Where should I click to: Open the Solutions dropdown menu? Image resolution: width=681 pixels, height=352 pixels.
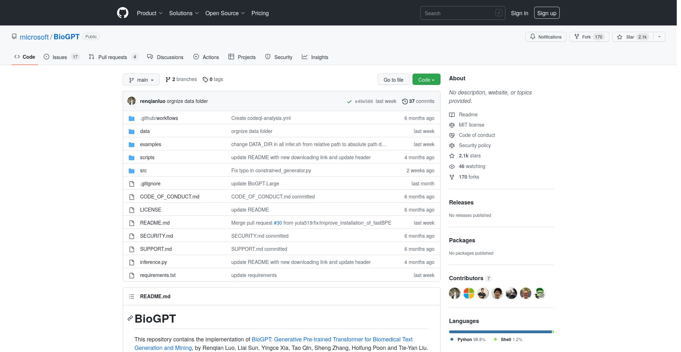pyautogui.click(x=184, y=13)
